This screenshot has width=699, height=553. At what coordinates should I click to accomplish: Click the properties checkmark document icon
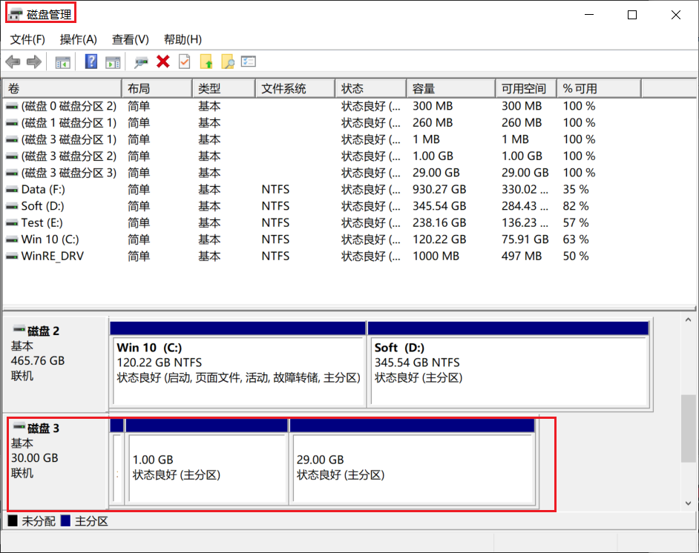click(x=184, y=62)
